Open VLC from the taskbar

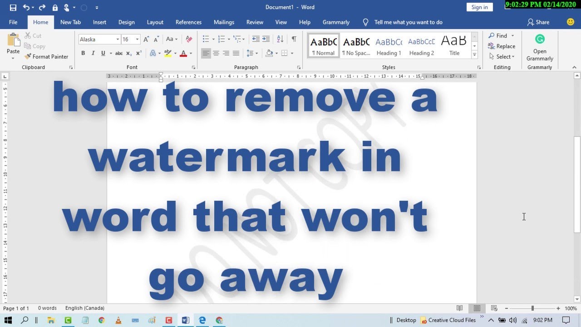point(118,320)
